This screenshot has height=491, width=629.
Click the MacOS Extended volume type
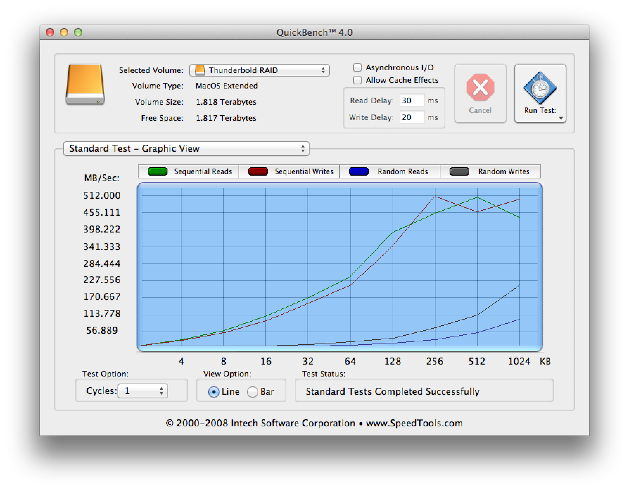point(227,86)
